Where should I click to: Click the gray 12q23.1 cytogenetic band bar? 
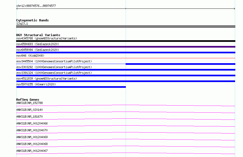click(126, 27)
